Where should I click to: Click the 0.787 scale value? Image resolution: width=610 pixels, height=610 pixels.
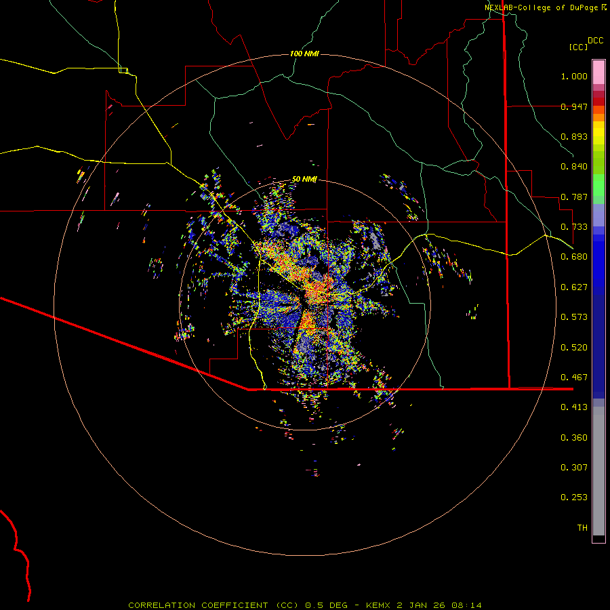(x=574, y=197)
